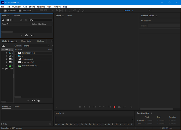The width and height of the screenshot is (181, 130).
Task: Toggle Loop Playback in Editor transport
Action: 119,107
